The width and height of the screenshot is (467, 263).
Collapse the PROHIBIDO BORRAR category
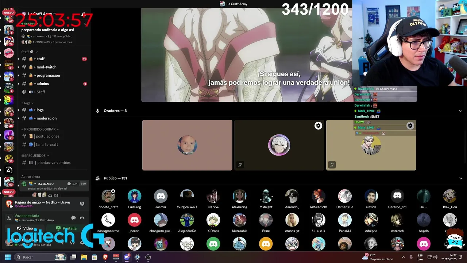(x=40, y=129)
